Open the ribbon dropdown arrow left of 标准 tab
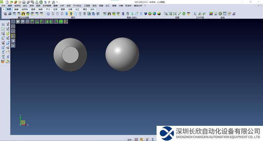This screenshot has width=263, height=141. [3, 9]
